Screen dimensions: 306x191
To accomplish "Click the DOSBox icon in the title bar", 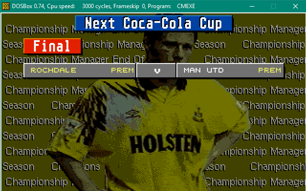I will [x=5, y=6].
